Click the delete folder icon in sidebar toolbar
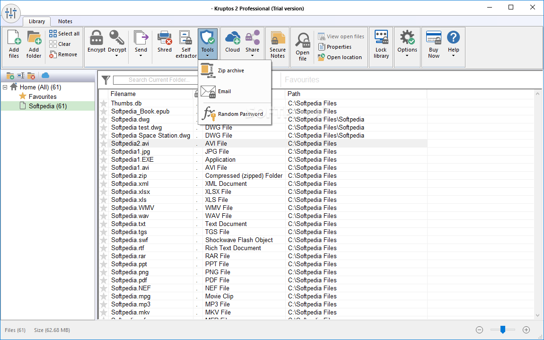 click(x=31, y=76)
